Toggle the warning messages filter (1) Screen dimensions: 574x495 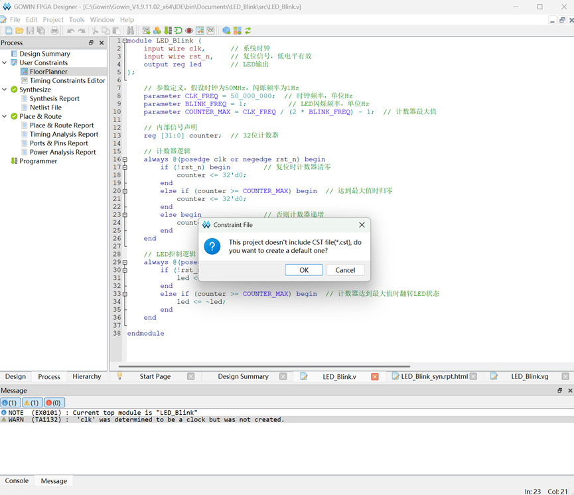pyautogui.click(x=33, y=403)
